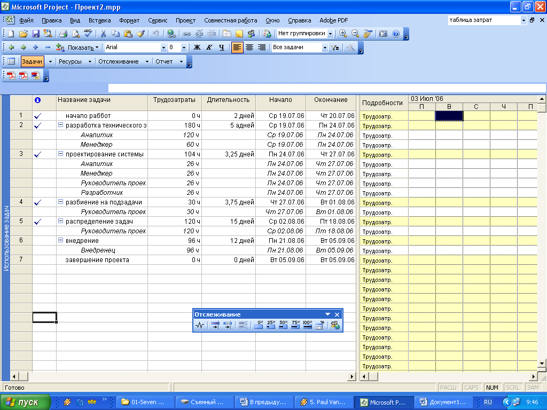Zoom in on the timescale
This screenshot has height=410, width=547.
click(x=343, y=34)
